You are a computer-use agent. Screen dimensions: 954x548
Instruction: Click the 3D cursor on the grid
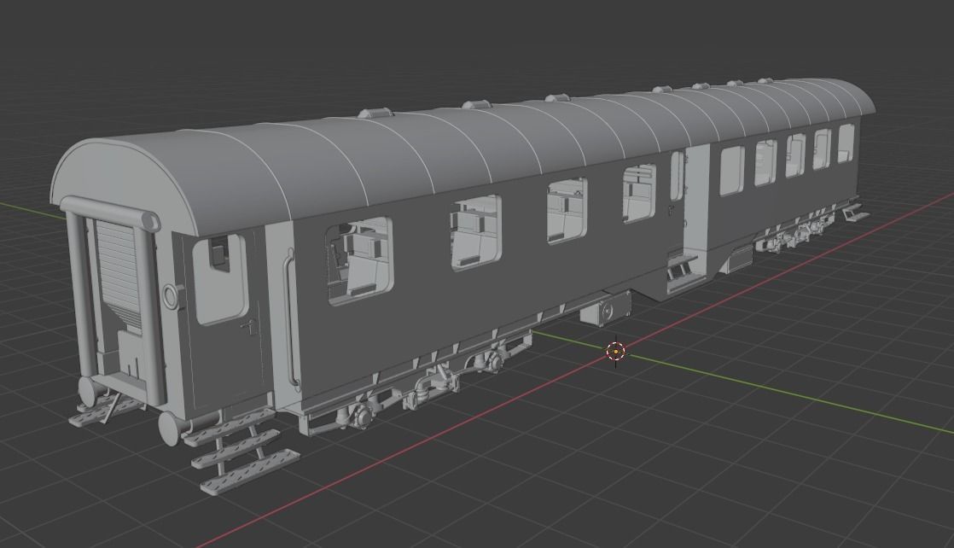pos(616,352)
